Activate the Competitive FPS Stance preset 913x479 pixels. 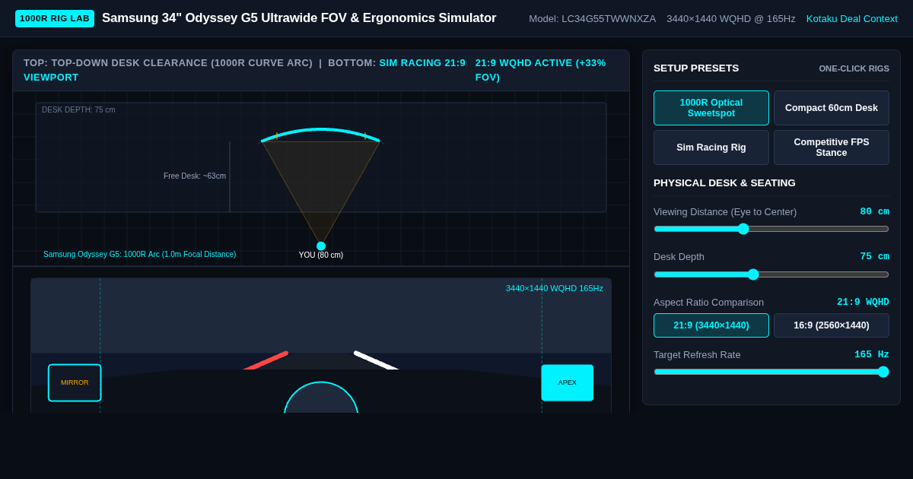coord(832,148)
